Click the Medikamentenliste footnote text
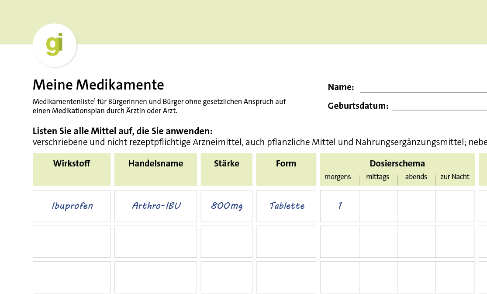 [x=159, y=106]
